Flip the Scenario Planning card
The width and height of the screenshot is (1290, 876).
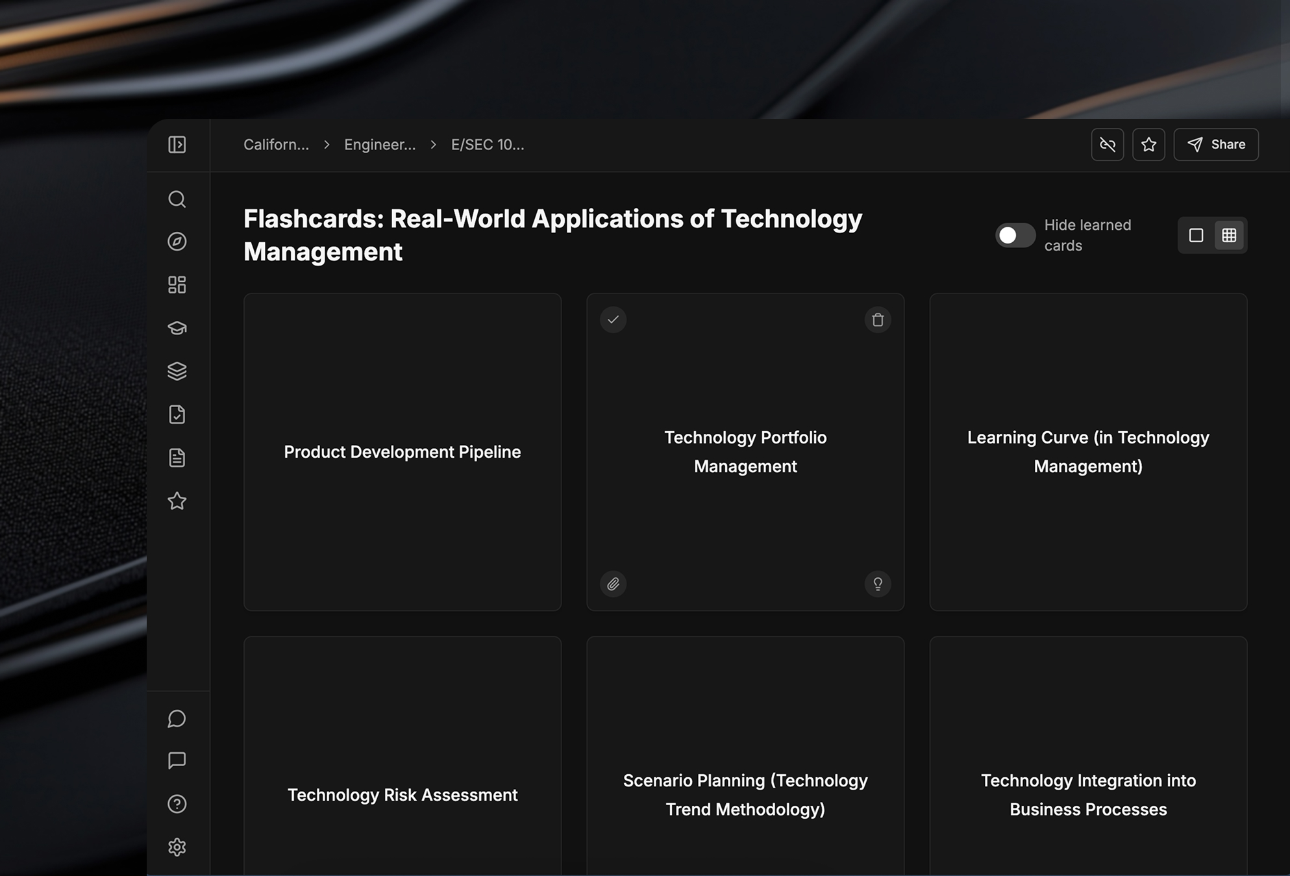click(745, 757)
